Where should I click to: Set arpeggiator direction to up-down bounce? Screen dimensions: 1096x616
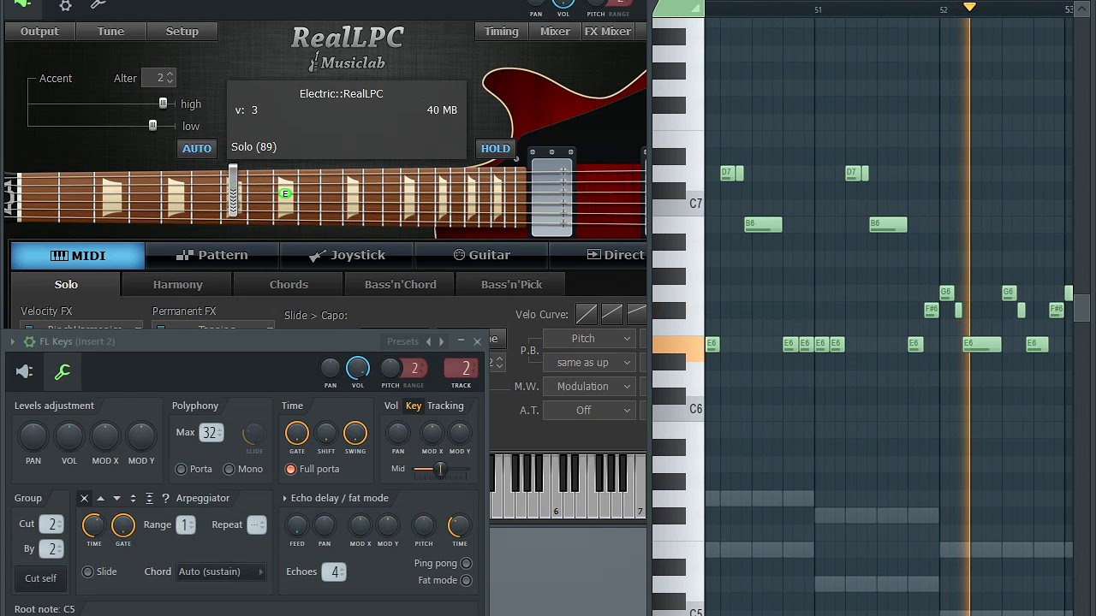tap(133, 498)
